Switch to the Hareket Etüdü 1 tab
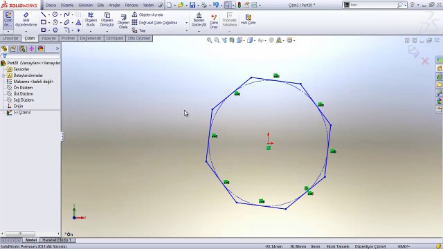Image resolution: width=443 pixels, height=249 pixels. (57, 240)
